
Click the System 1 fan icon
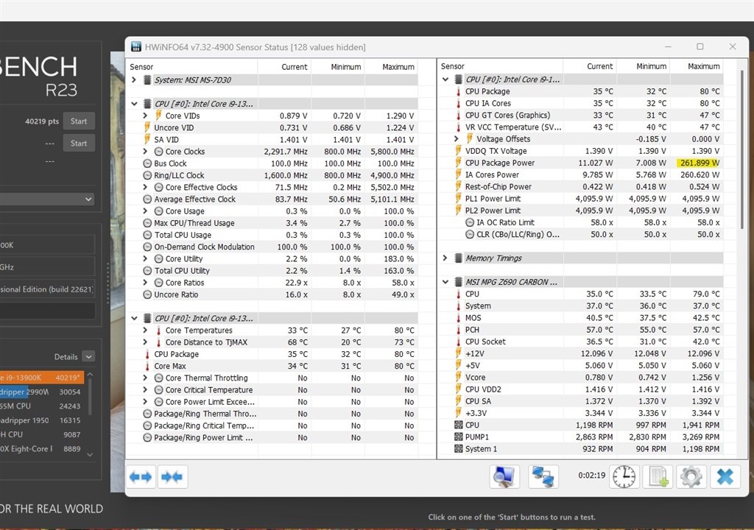458,449
